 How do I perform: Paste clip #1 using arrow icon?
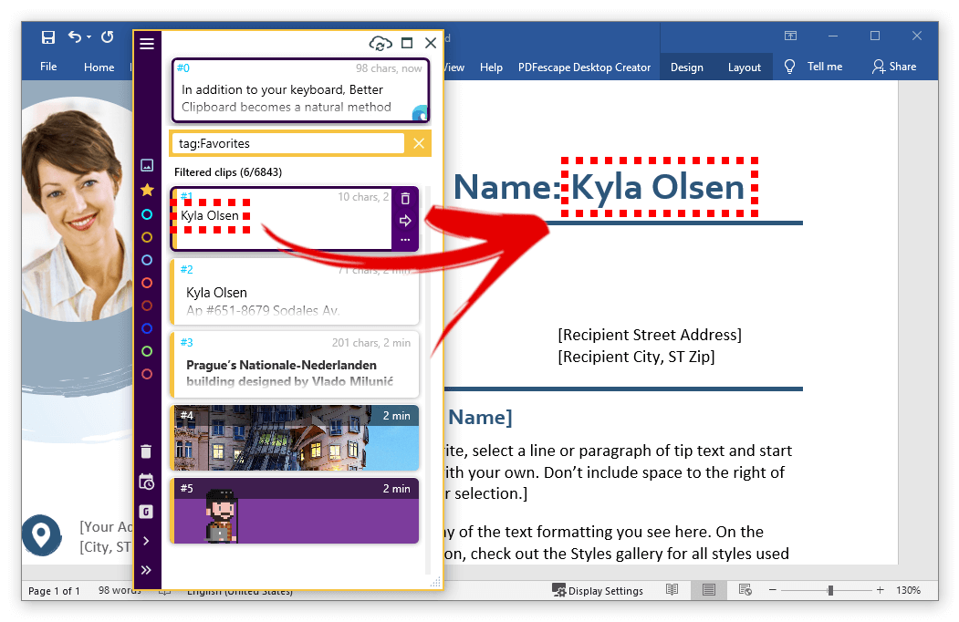(405, 221)
